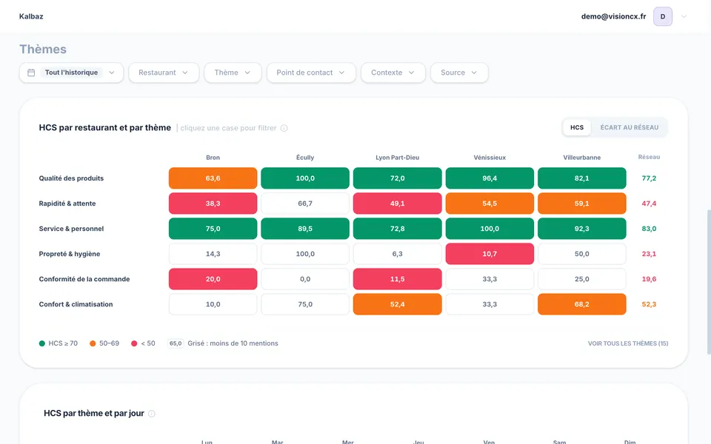Click the 'Villeurbanne' column header
The height and width of the screenshot is (444, 711).
click(x=582, y=158)
